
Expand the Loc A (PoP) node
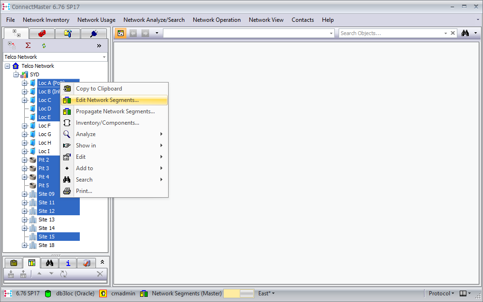pos(24,83)
